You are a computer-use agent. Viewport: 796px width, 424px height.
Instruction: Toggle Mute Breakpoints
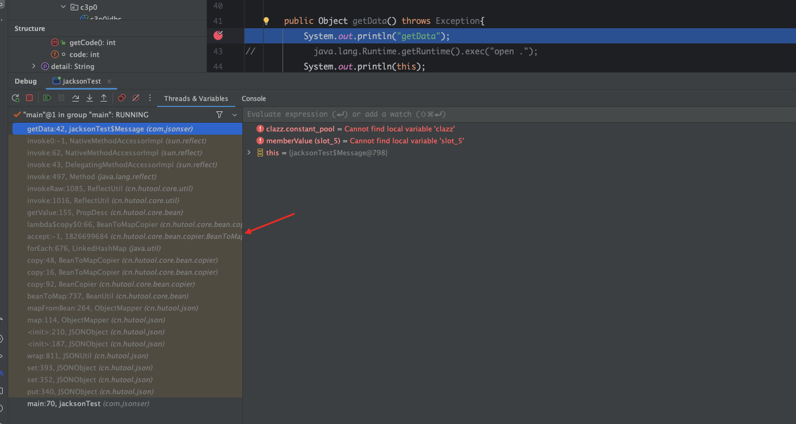click(x=136, y=98)
